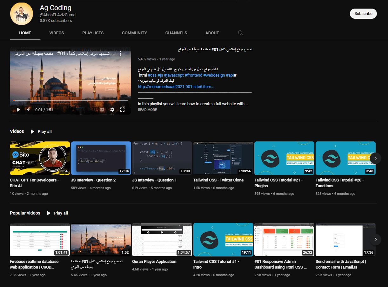388x287 pixels.
Task: Toggle closed captions on featured video
Action: pyautogui.click(x=102, y=110)
